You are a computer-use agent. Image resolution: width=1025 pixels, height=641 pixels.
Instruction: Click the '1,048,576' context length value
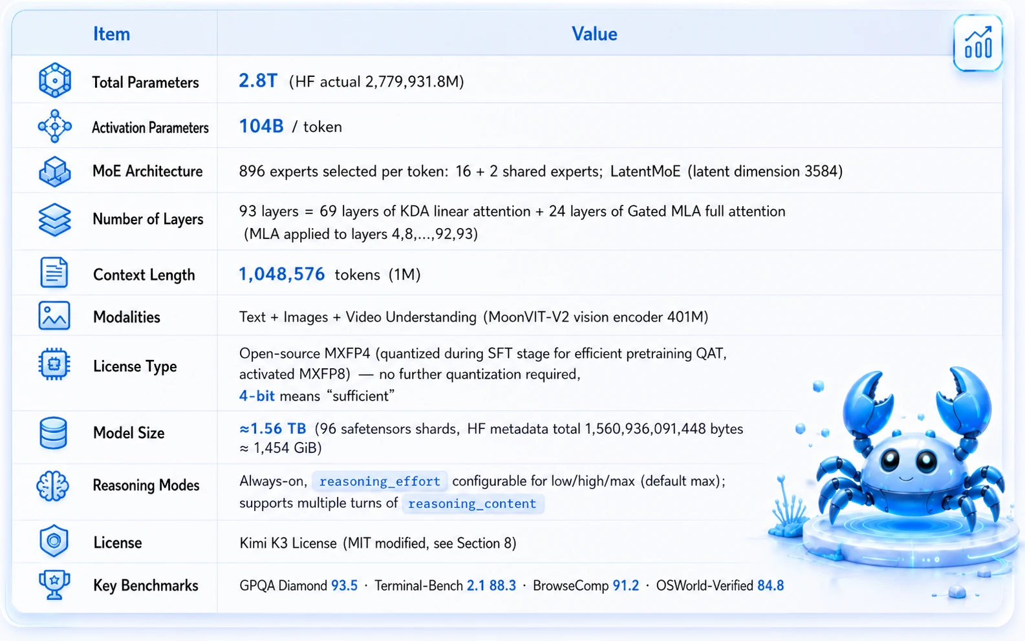[x=282, y=274]
